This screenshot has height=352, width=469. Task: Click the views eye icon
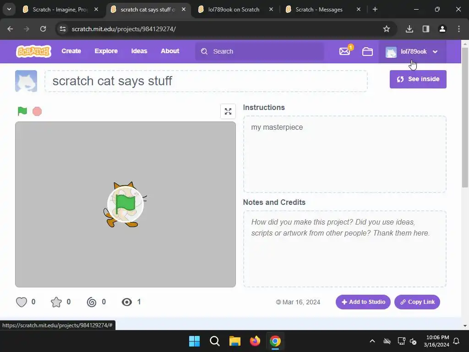[127, 302]
